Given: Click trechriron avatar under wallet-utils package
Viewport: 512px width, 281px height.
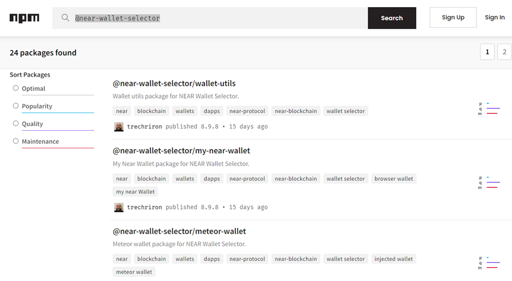Looking at the screenshot, I should [x=119, y=127].
